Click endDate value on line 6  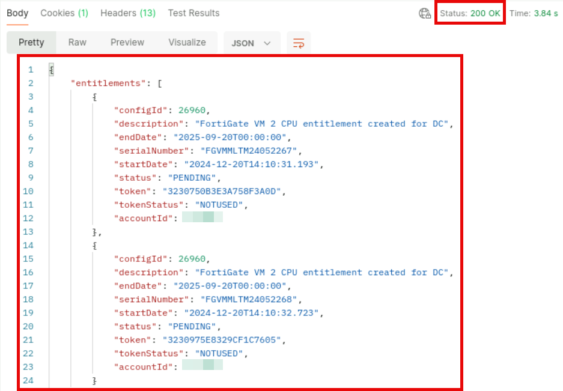[x=230, y=137]
